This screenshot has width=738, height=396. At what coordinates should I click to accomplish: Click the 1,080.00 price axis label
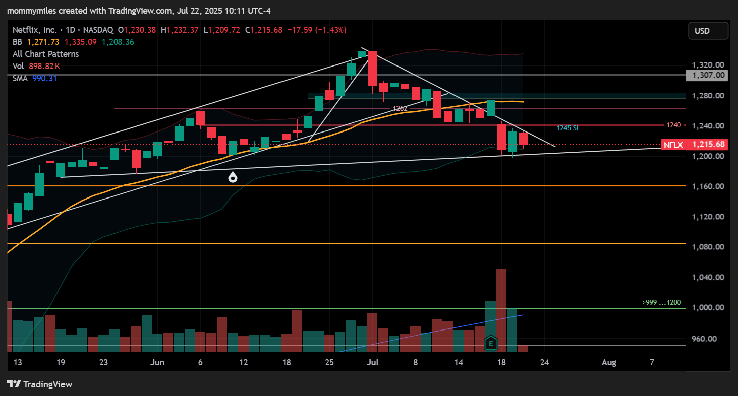[708, 247]
